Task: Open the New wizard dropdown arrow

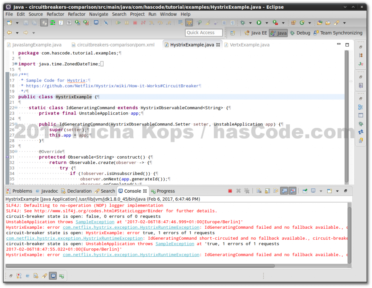Action: (17, 23)
